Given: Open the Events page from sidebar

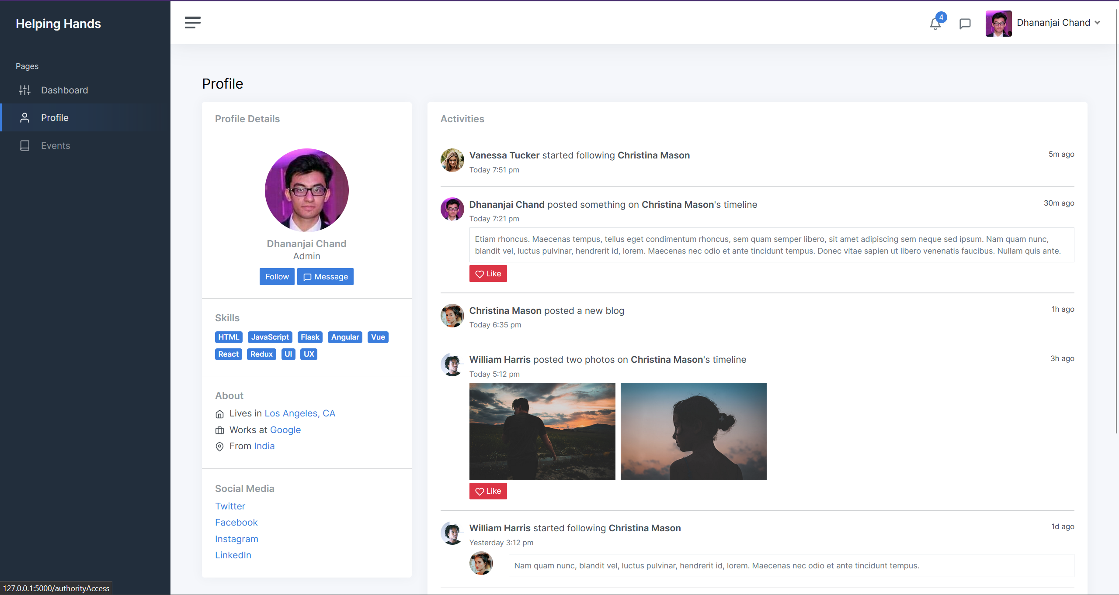Looking at the screenshot, I should coord(56,146).
